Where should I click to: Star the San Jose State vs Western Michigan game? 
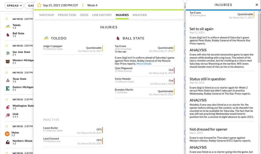7,45
